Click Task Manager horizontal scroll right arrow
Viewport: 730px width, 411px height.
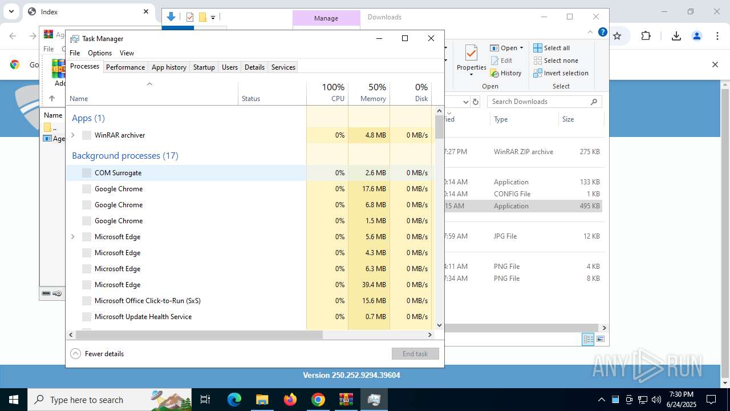tap(430, 335)
